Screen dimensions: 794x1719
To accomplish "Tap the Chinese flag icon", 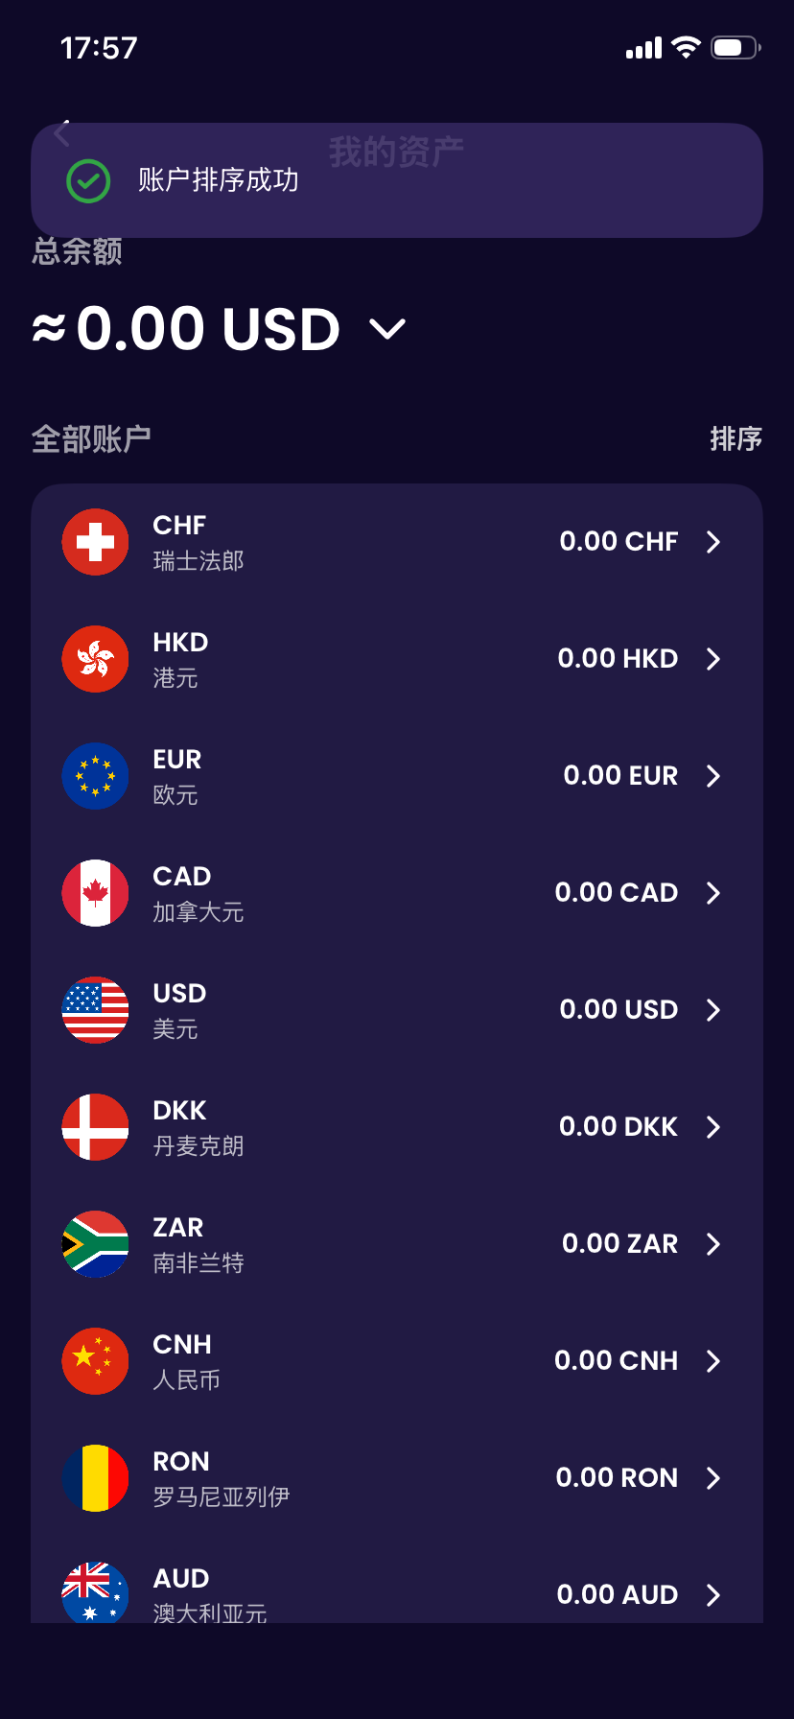I will tap(95, 1361).
